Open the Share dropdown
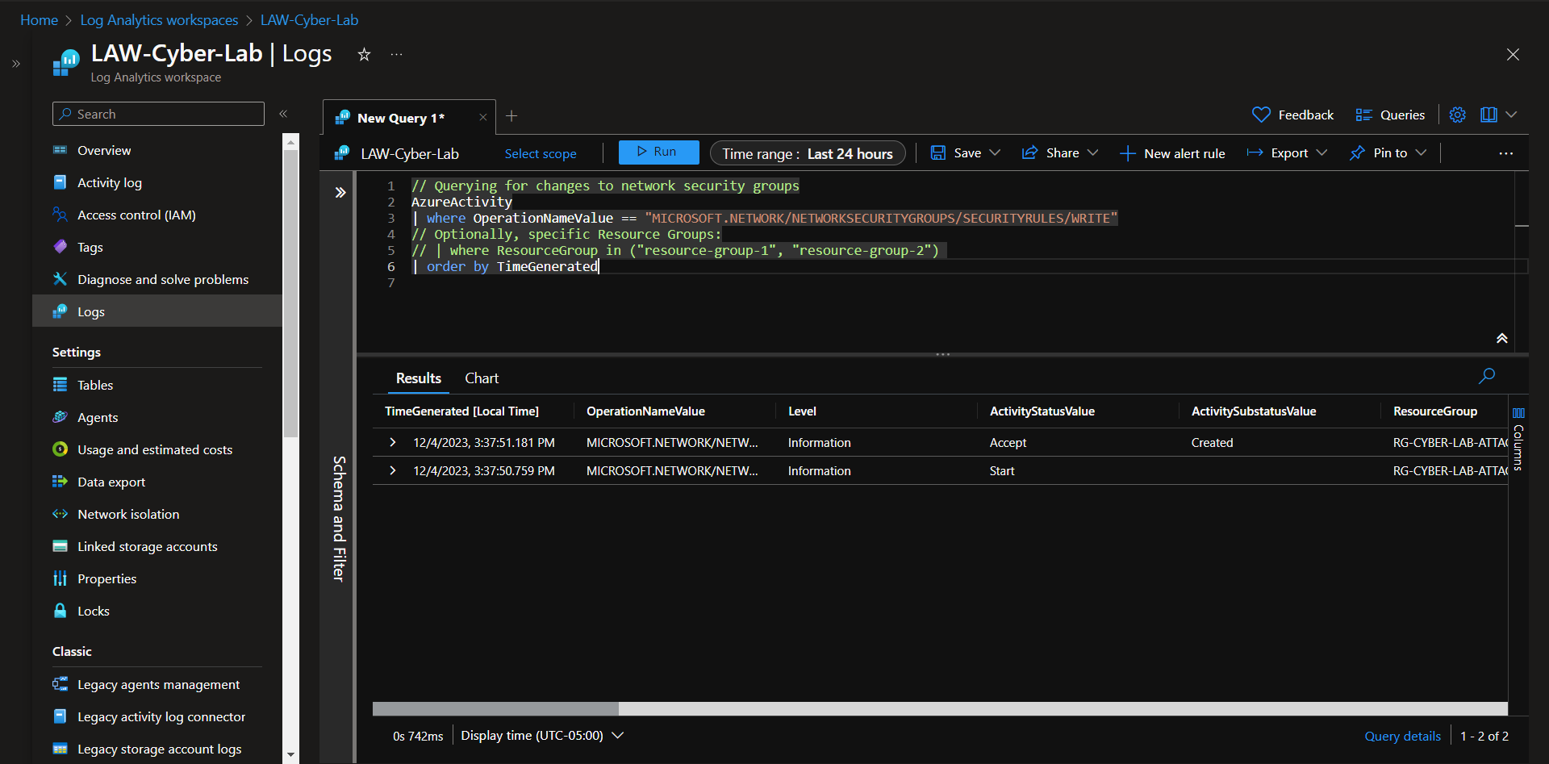The height and width of the screenshot is (764, 1549). click(x=1059, y=152)
